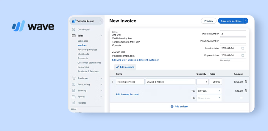Click the Edit Income Account link
The image size is (268, 131).
[x=127, y=94]
